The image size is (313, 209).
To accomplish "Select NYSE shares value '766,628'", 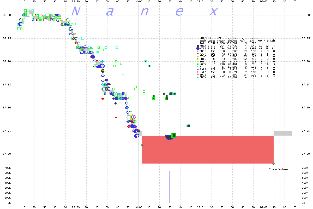I will [x=232, y=49].
